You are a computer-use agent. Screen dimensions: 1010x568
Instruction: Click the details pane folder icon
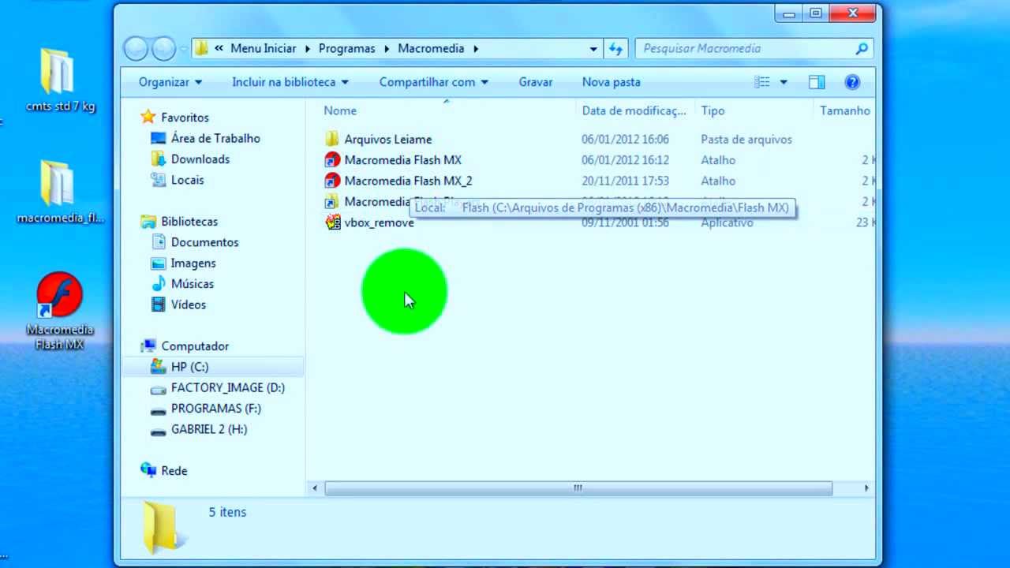coord(163,526)
